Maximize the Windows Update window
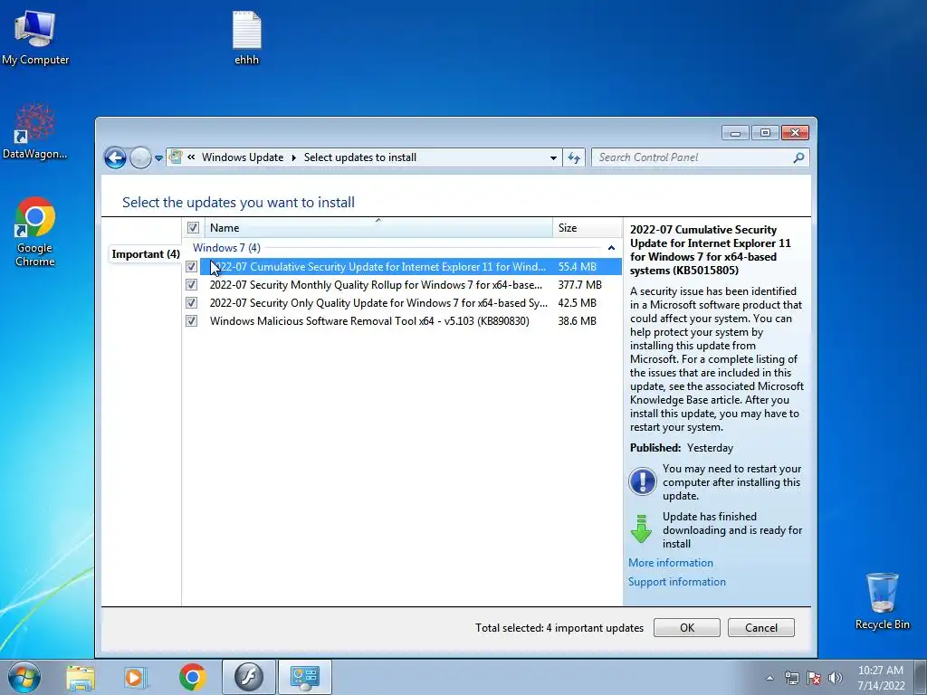927x695 pixels. 765,133
